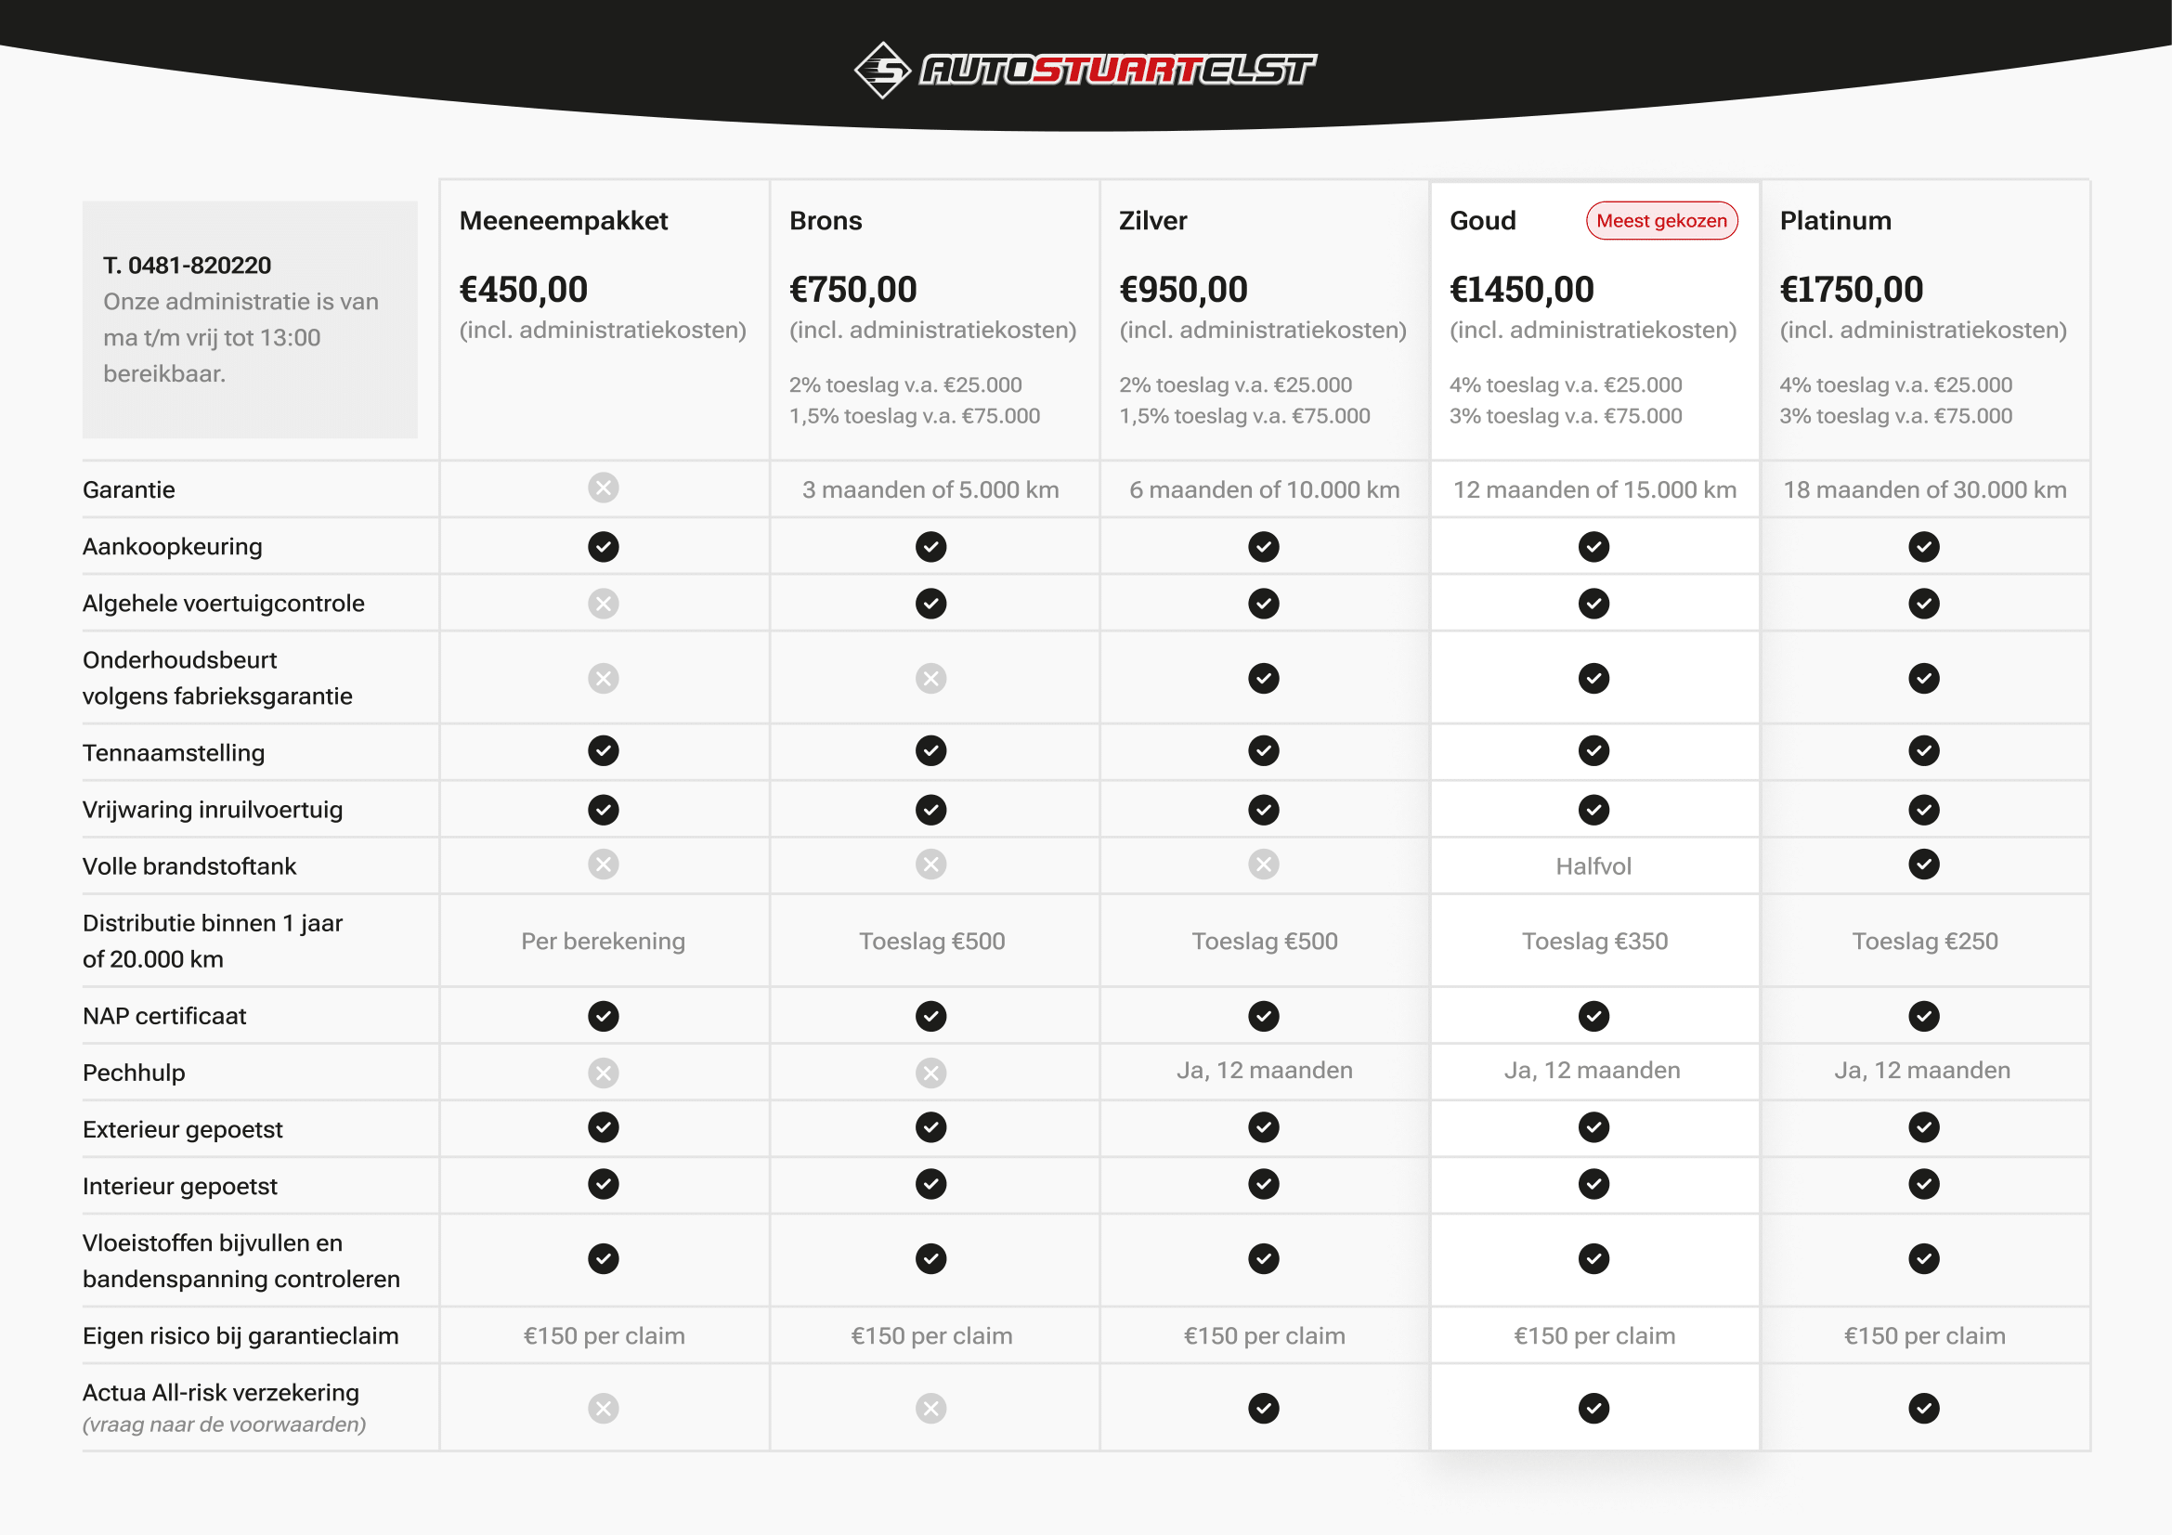Select the Goud package heading

pos(1482,220)
